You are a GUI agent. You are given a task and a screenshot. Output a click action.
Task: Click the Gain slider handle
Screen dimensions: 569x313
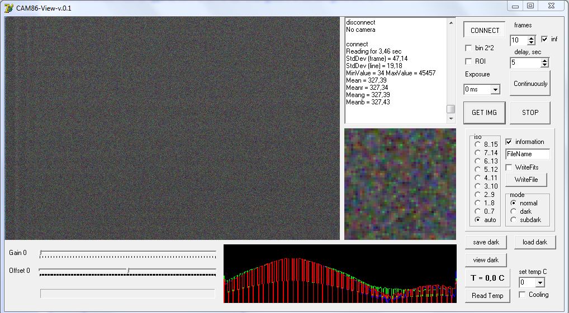point(41,253)
